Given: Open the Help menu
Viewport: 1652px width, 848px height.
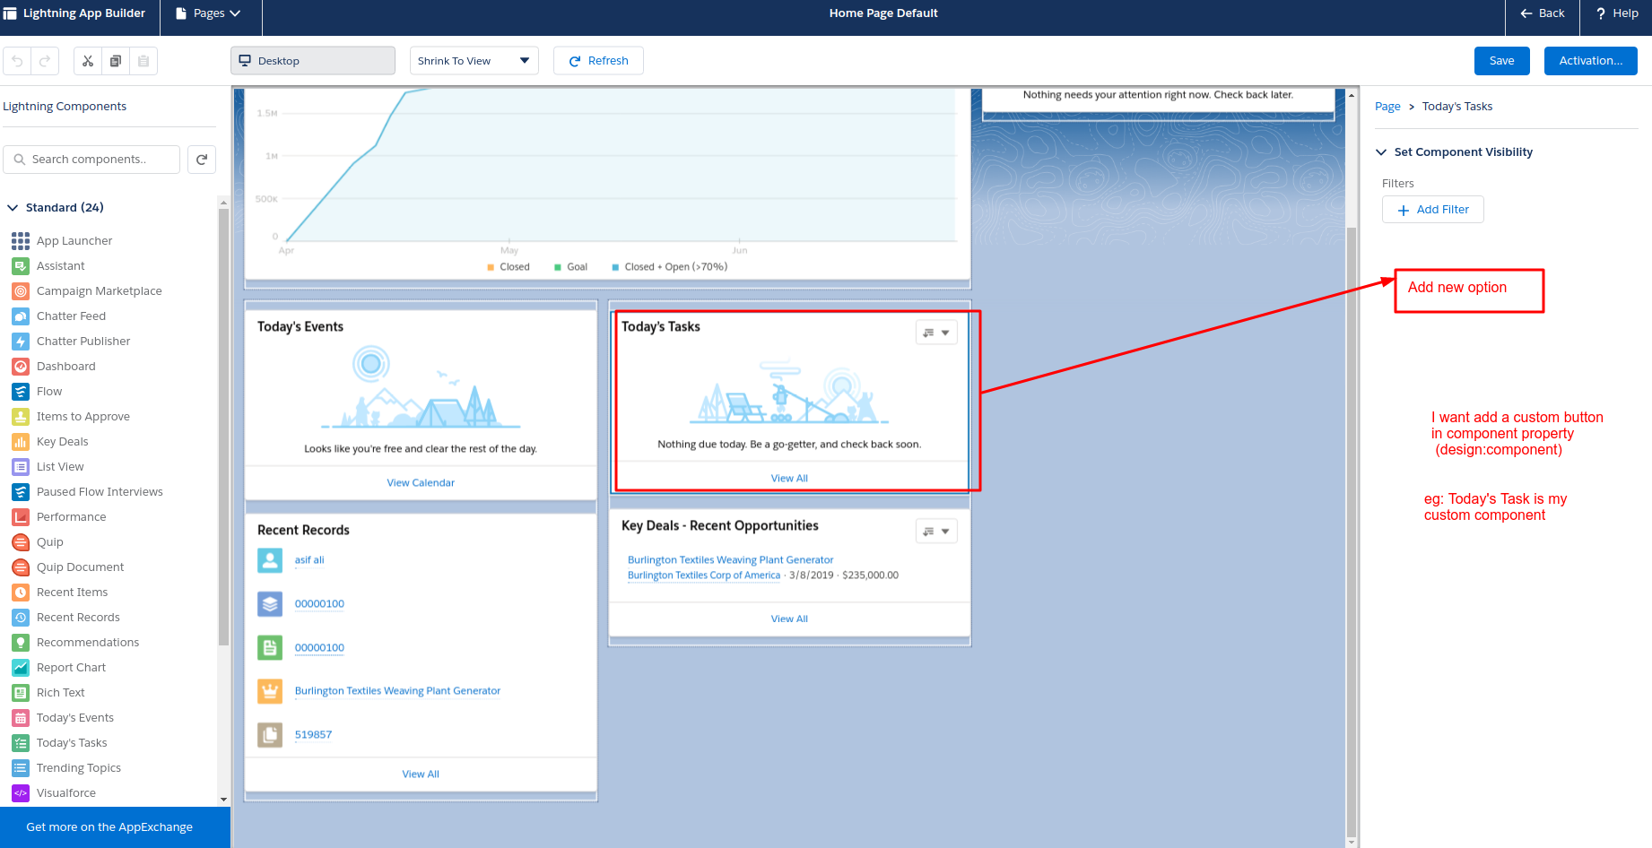Looking at the screenshot, I should (1617, 13).
